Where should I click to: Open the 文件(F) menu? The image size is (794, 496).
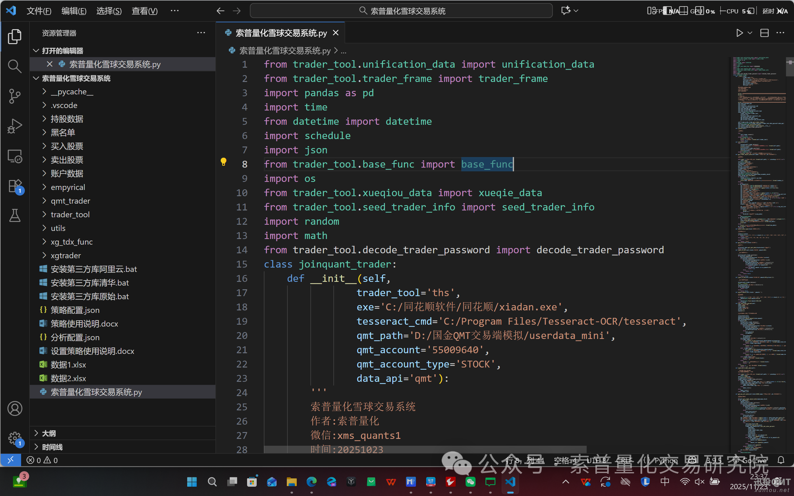click(x=39, y=11)
